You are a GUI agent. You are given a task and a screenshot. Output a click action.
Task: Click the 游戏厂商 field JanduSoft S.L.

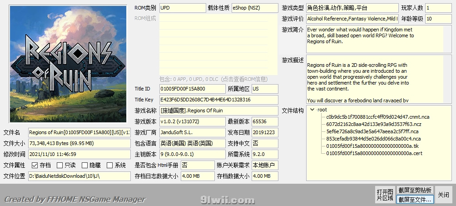click(192, 132)
